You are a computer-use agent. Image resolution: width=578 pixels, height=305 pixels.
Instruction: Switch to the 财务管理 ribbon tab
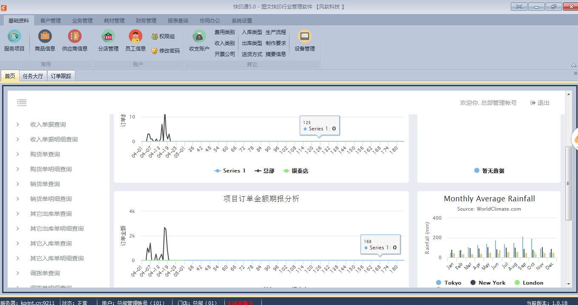pyautogui.click(x=146, y=20)
